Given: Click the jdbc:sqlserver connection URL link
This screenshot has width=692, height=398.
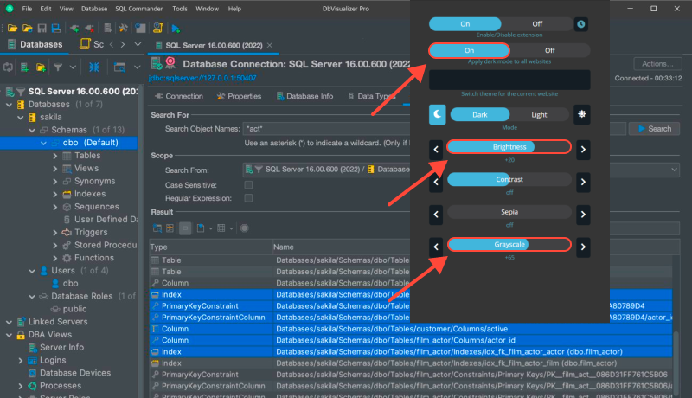Looking at the screenshot, I should click(x=202, y=78).
